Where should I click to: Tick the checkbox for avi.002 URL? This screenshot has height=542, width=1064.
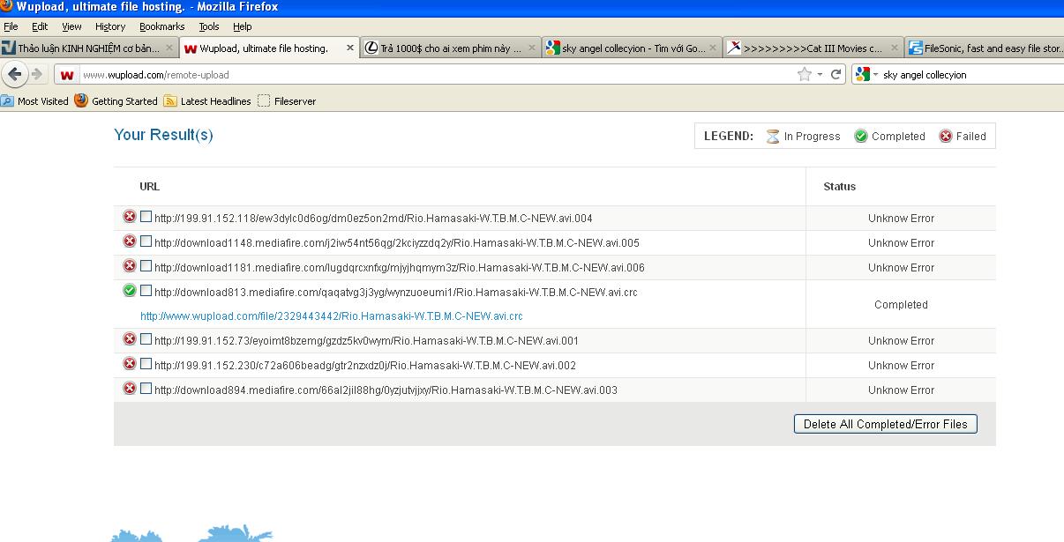(x=146, y=363)
